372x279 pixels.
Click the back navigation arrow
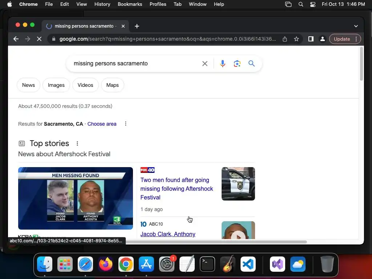16,39
